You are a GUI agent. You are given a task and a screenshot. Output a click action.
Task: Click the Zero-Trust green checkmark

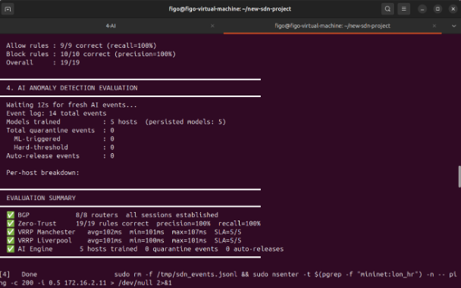(11, 224)
